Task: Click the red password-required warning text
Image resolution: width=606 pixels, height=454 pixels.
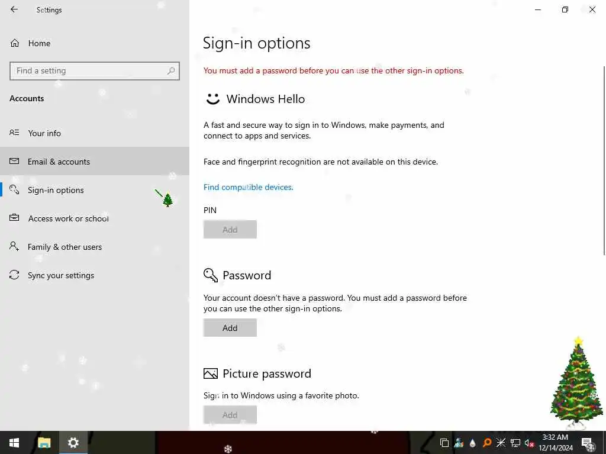Action: point(334,70)
